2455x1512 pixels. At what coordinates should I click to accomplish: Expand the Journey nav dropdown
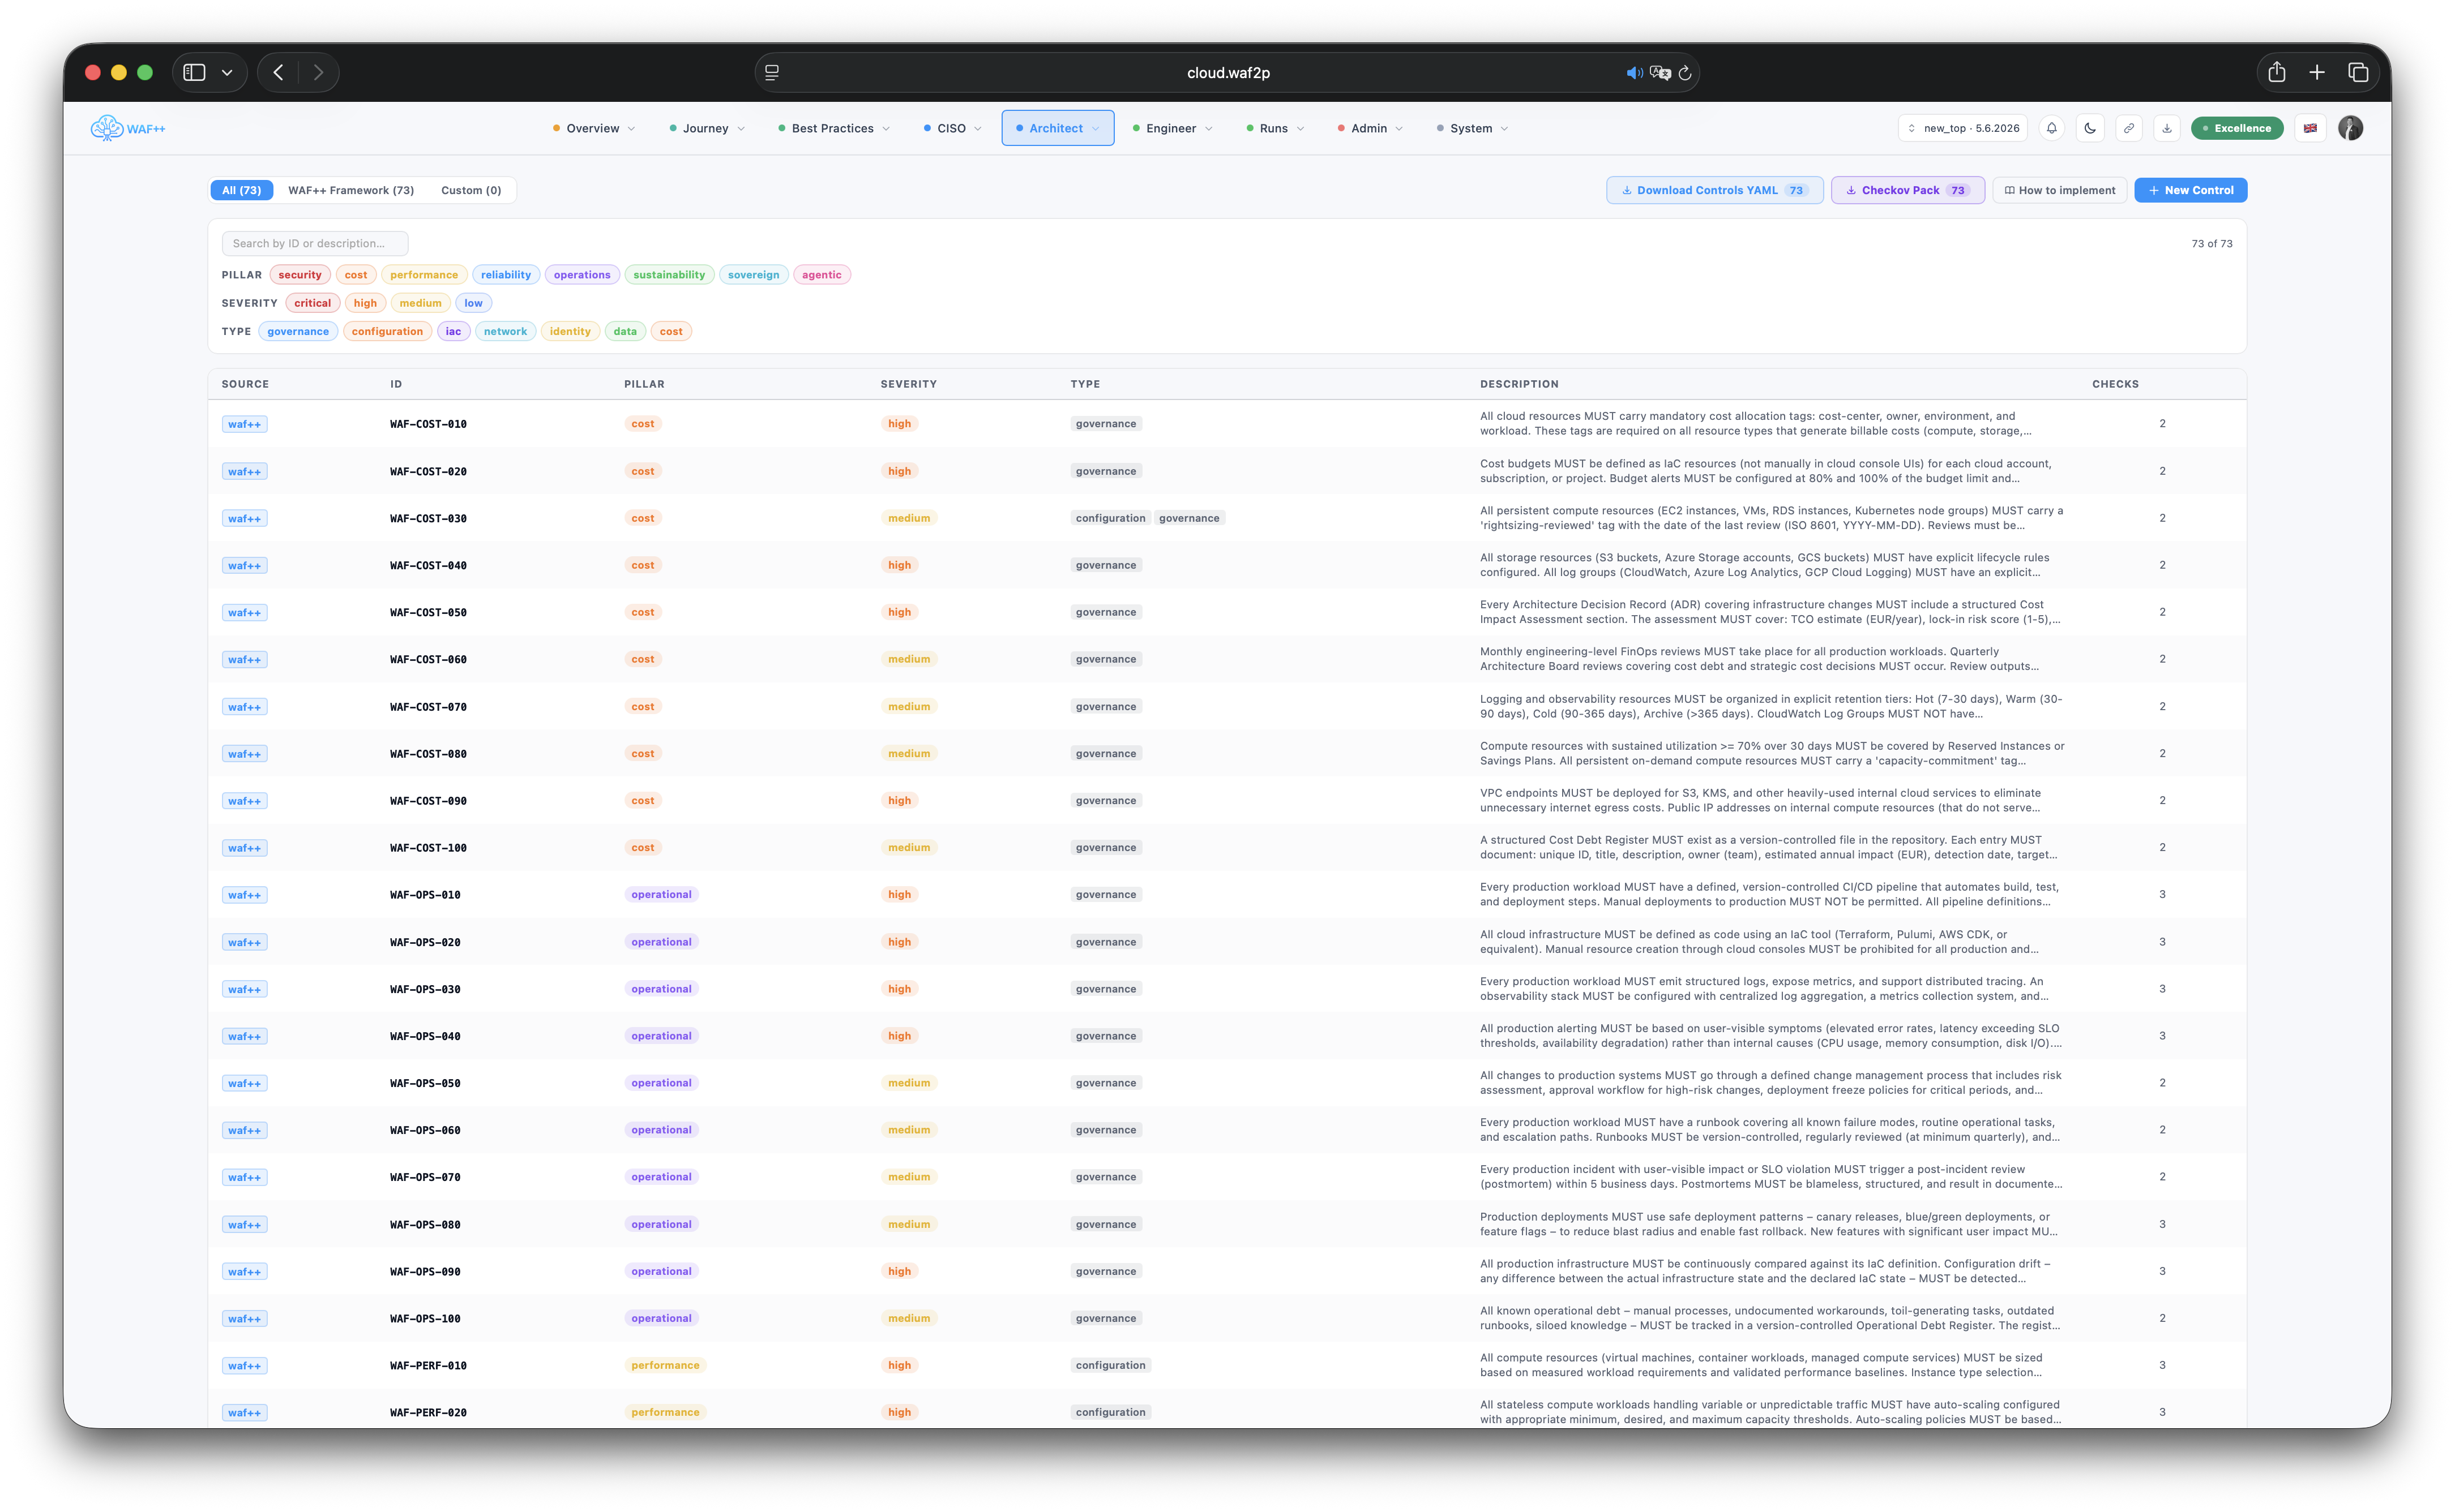(706, 128)
